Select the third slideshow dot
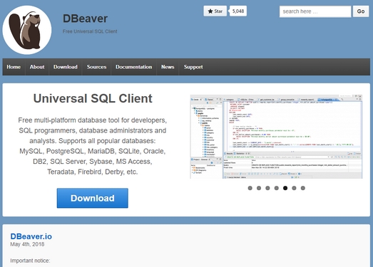The image size is (373, 267). (267, 188)
